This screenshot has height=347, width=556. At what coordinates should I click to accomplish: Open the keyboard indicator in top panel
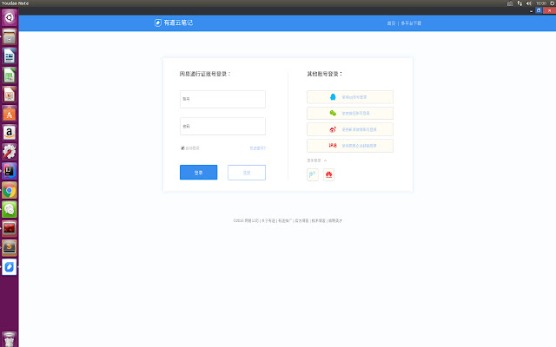pyautogui.click(x=510, y=3)
